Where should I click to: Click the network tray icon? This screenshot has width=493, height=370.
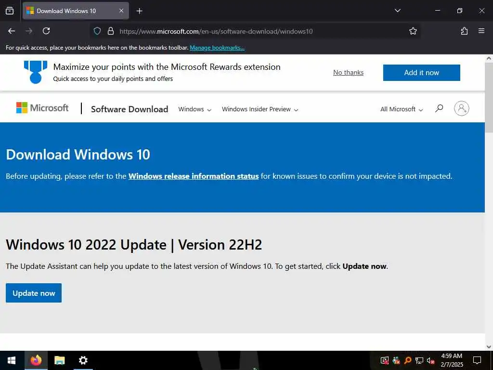point(419,360)
